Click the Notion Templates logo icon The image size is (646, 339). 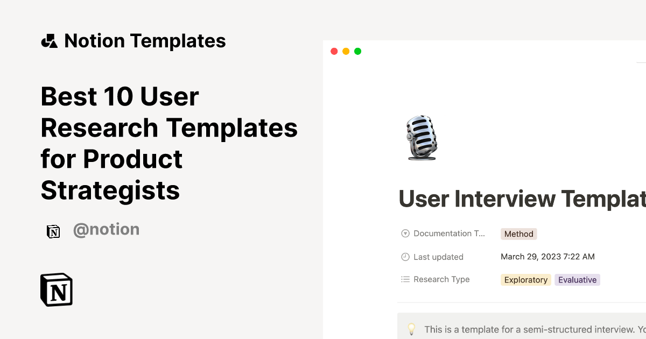click(x=49, y=40)
